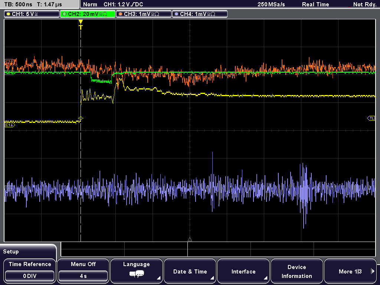Click the Setup menu title

[11, 252]
